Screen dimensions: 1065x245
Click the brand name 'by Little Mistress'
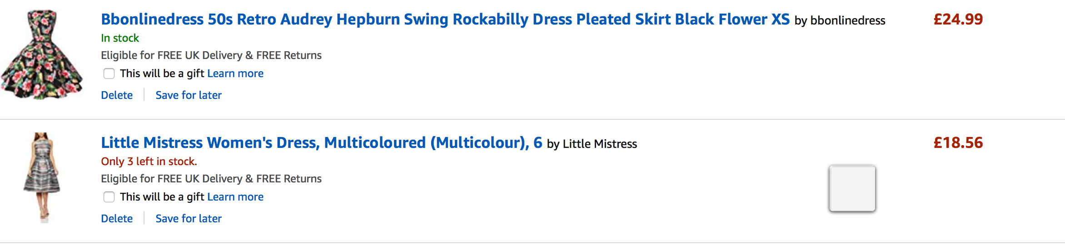[592, 144]
